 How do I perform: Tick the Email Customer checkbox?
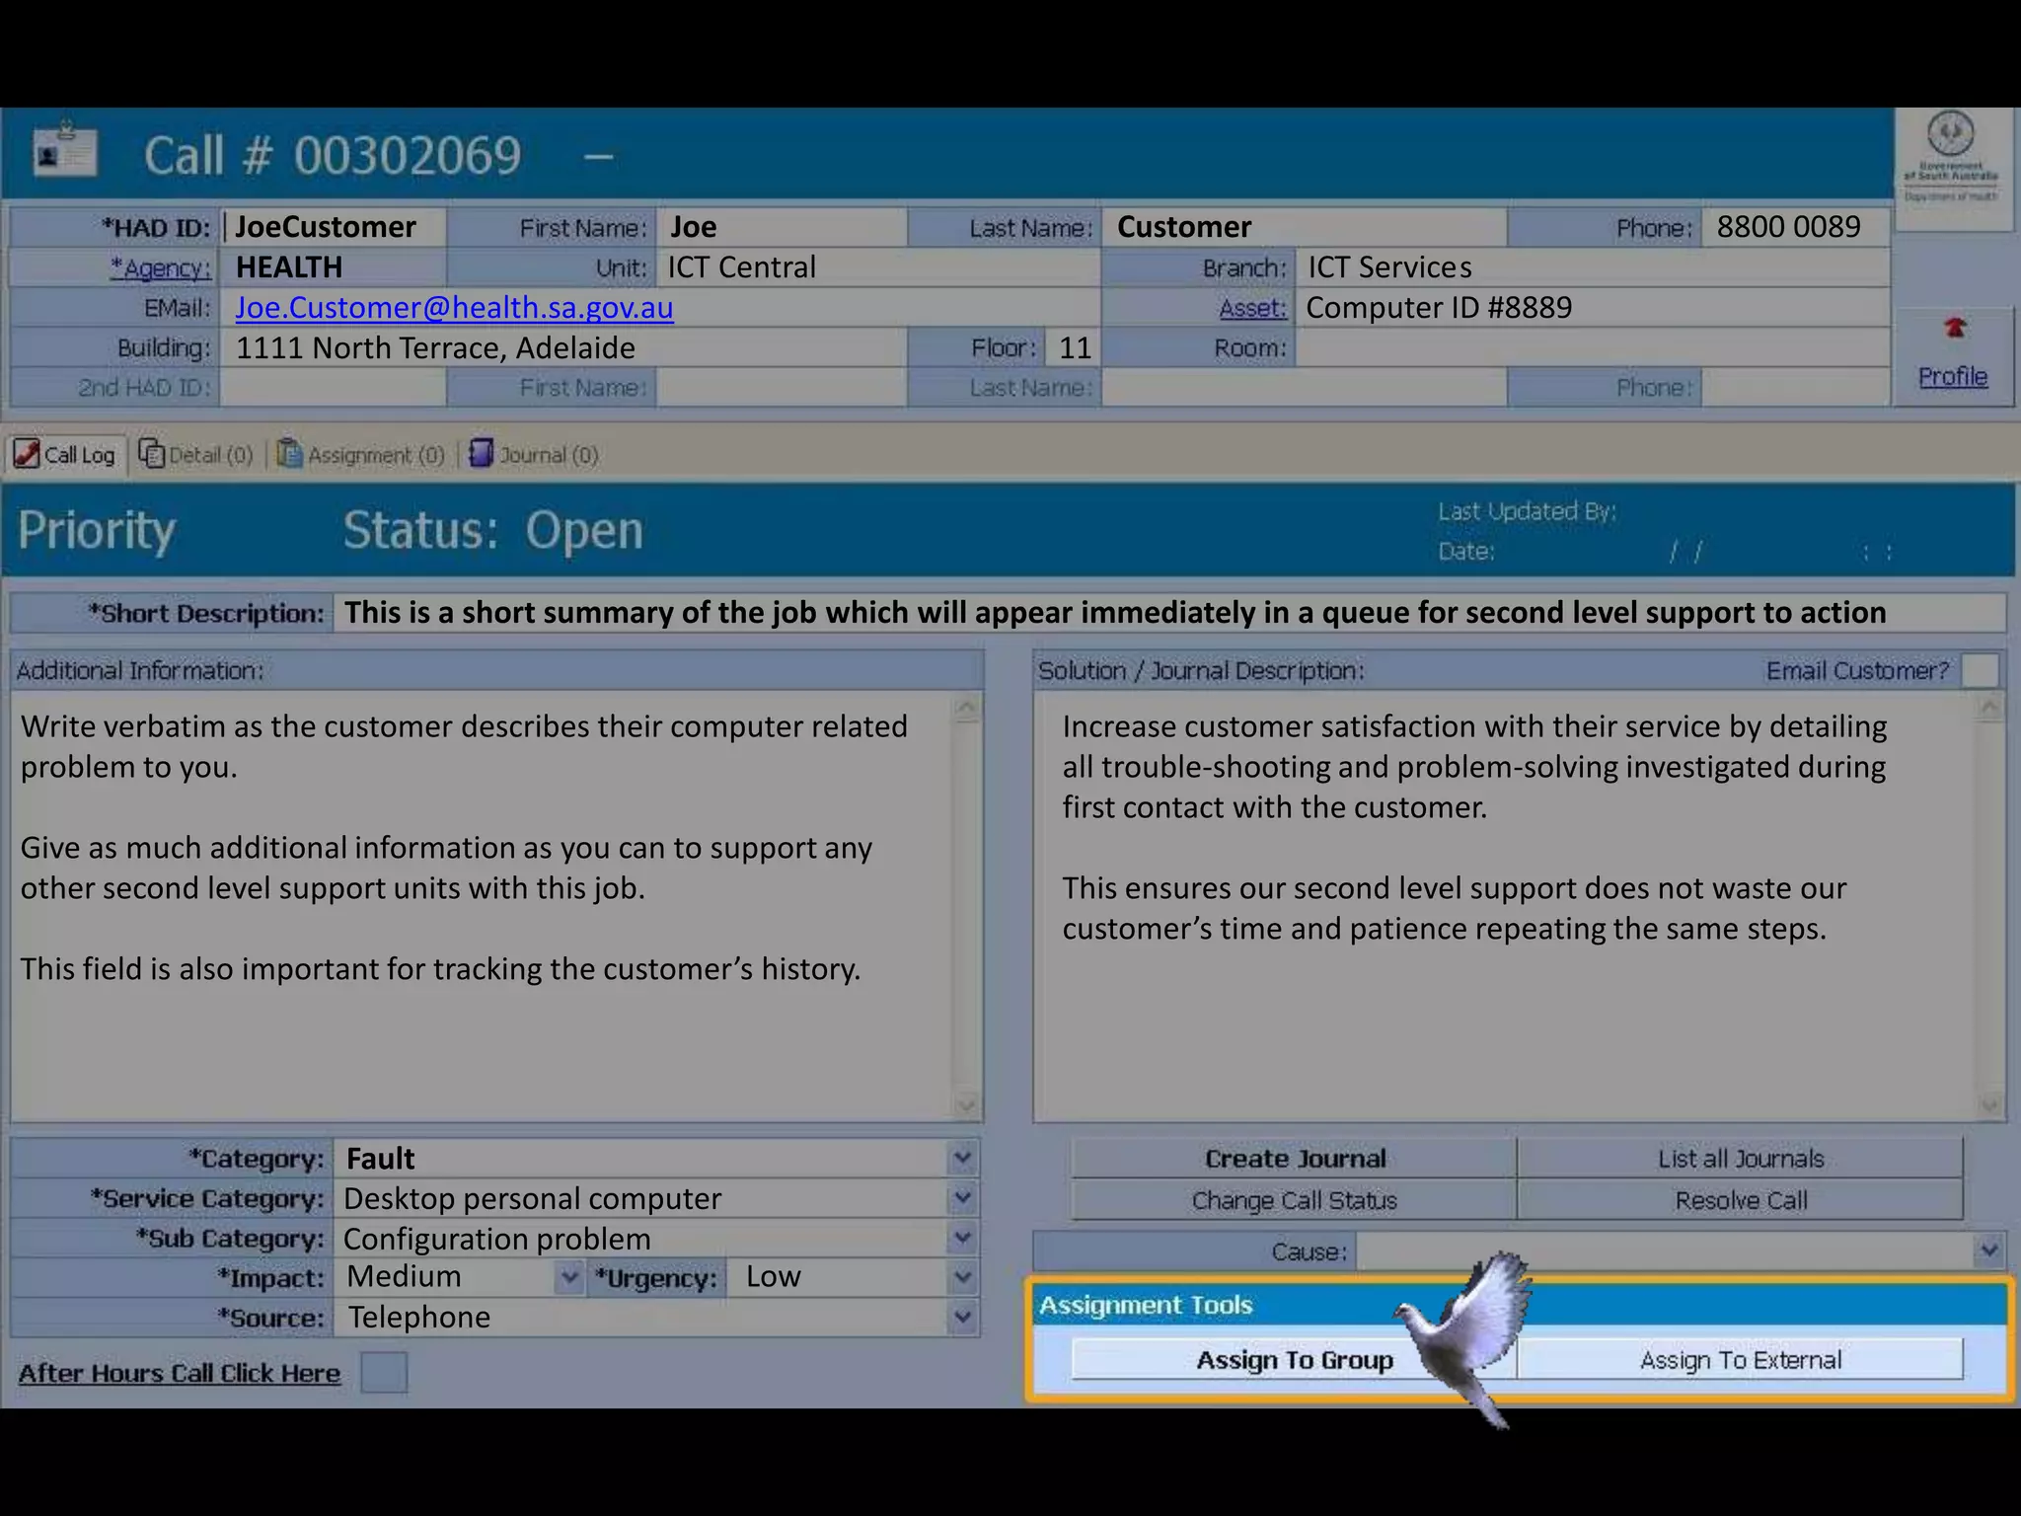(x=1980, y=670)
